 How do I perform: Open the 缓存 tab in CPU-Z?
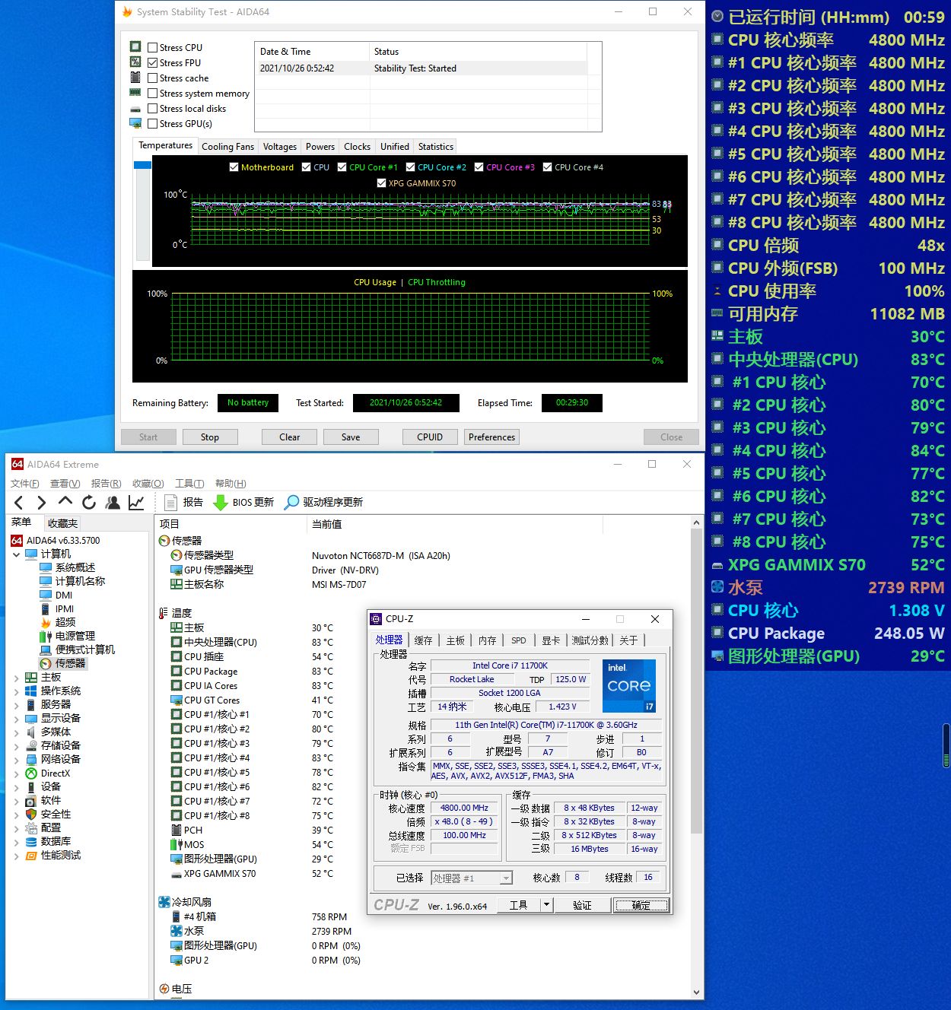423,640
